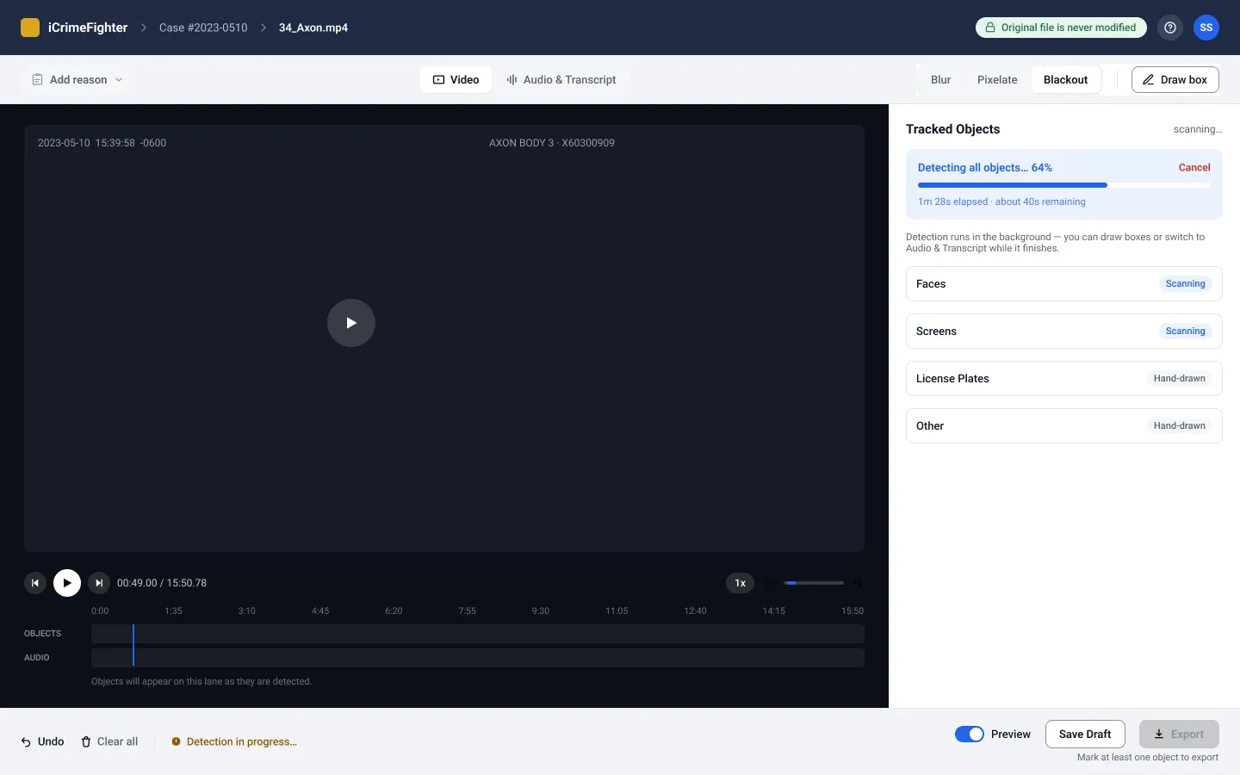The width and height of the screenshot is (1240, 775).
Task: Save the redaction draft
Action: click(1085, 735)
